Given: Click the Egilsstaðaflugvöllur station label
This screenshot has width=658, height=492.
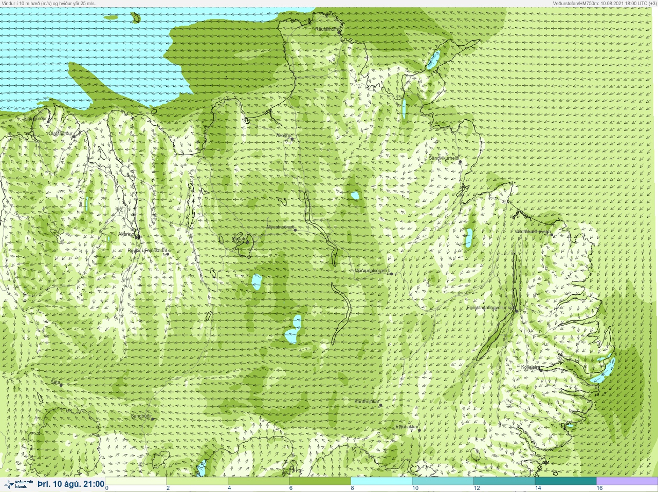Looking at the screenshot, I should pos(490,308).
